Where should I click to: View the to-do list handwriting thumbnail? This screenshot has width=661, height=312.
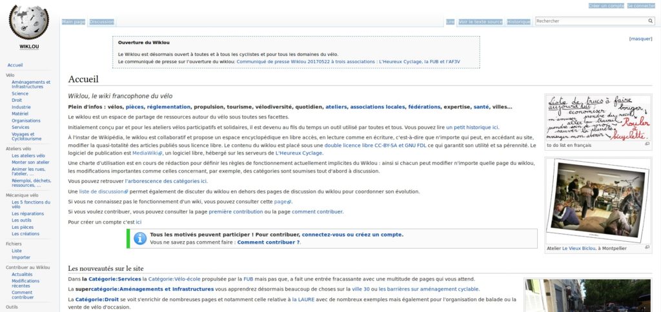pyautogui.click(x=598, y=118)
